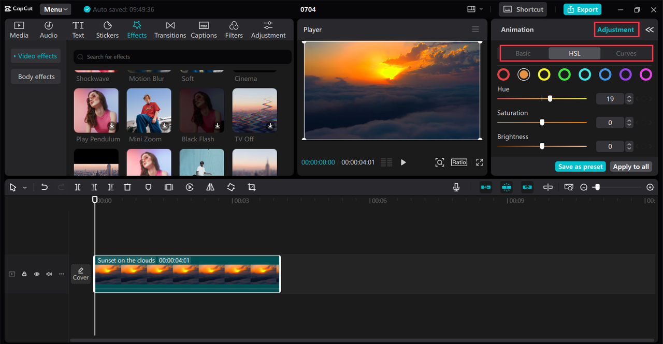The height and width of the screenshot is (344, 663).
Task: Collapse the right panel with double chevron
Action: [650, 29]
